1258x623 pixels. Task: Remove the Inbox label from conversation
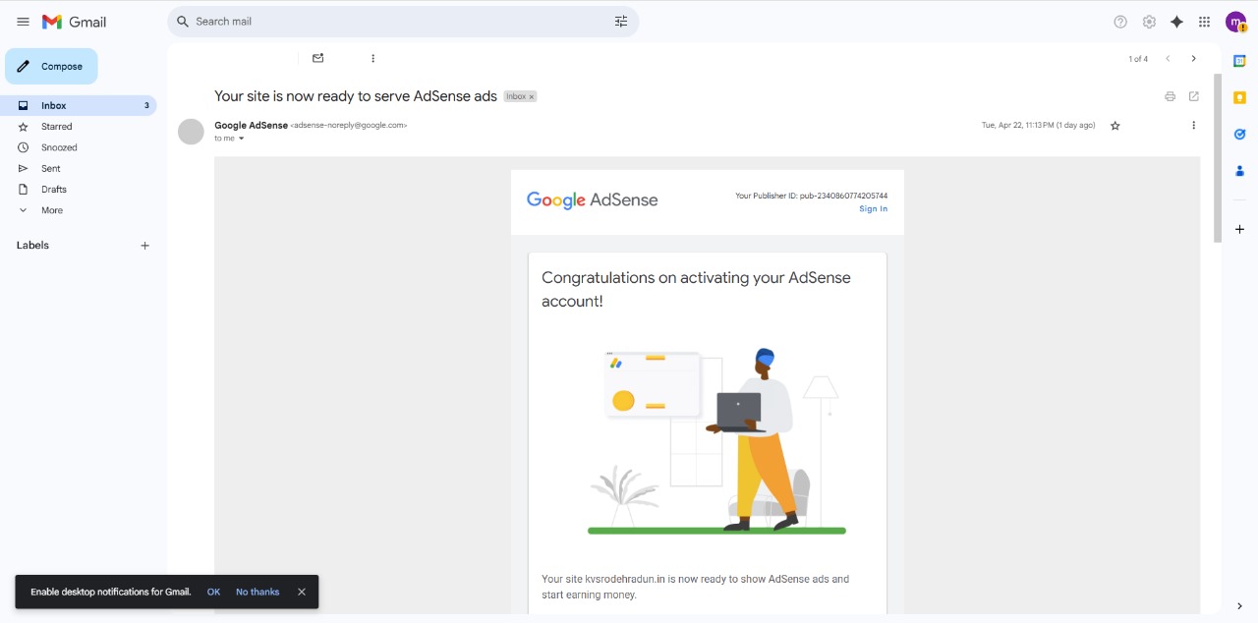pyautogui.click(x=532, y=96)
